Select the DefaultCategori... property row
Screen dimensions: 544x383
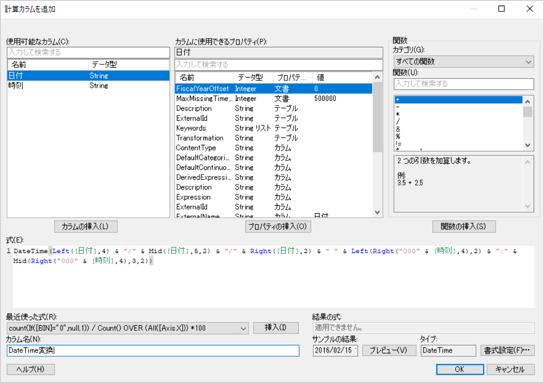point(273,158)
